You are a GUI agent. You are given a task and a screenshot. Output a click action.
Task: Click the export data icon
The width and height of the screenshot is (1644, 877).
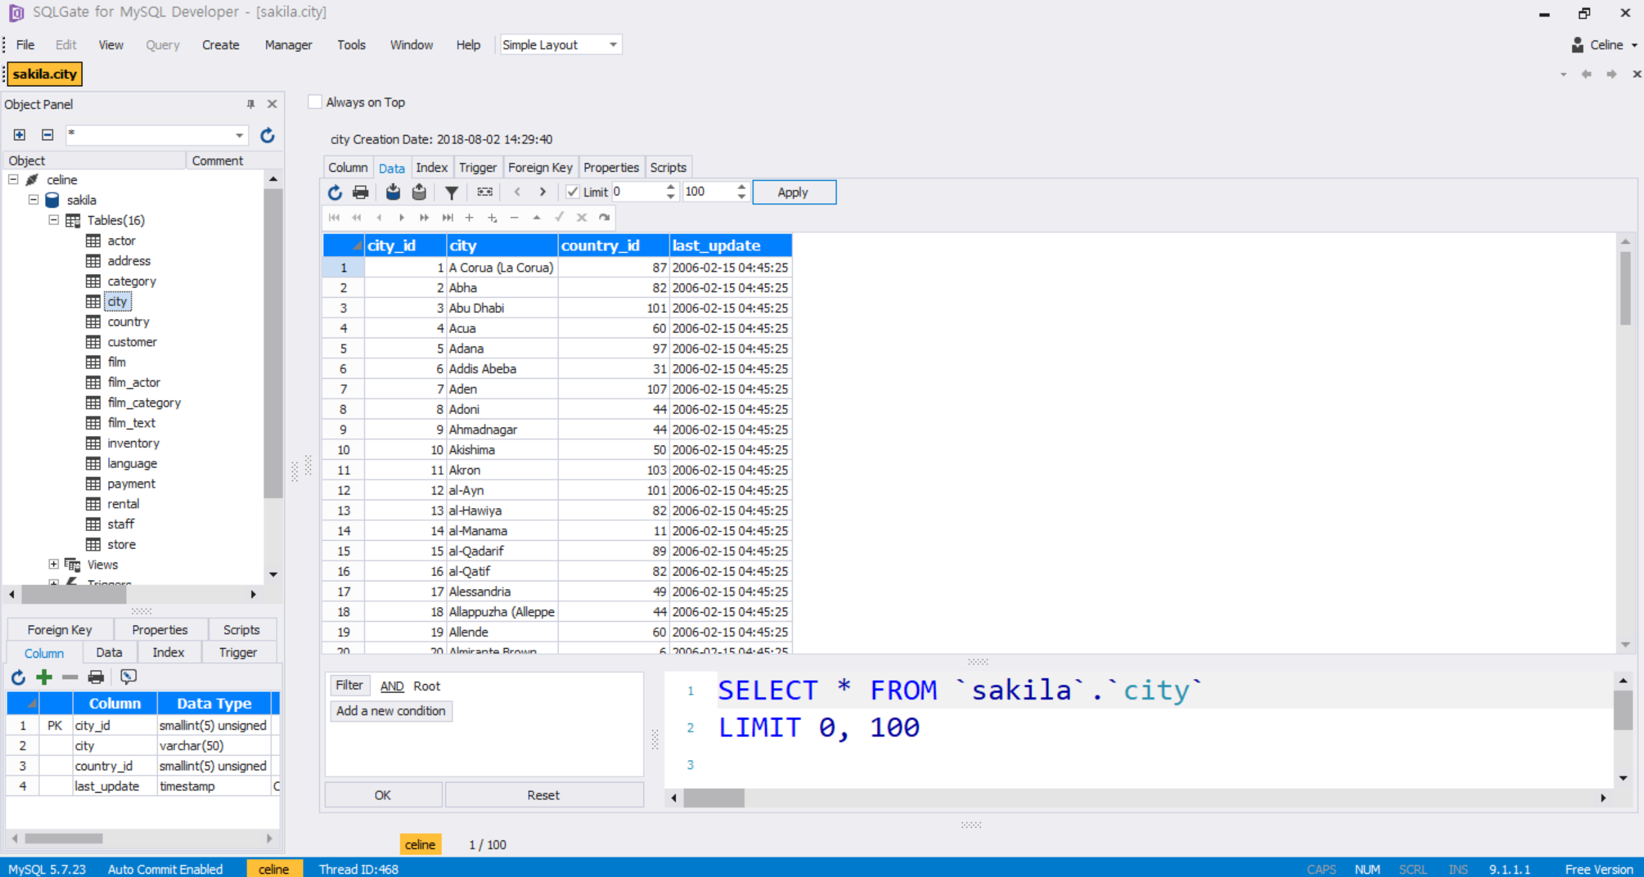419,192
